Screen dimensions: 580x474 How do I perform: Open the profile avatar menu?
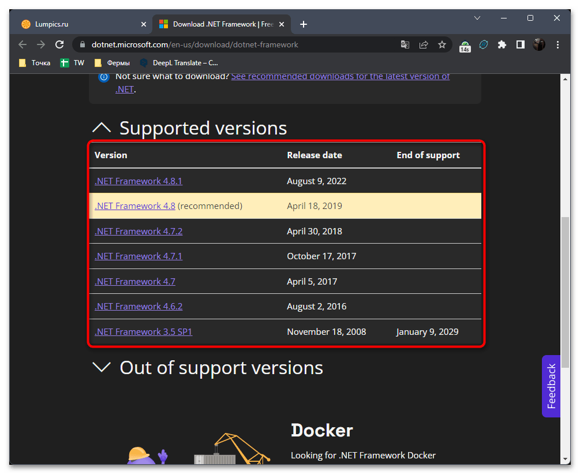click(539, 45)
